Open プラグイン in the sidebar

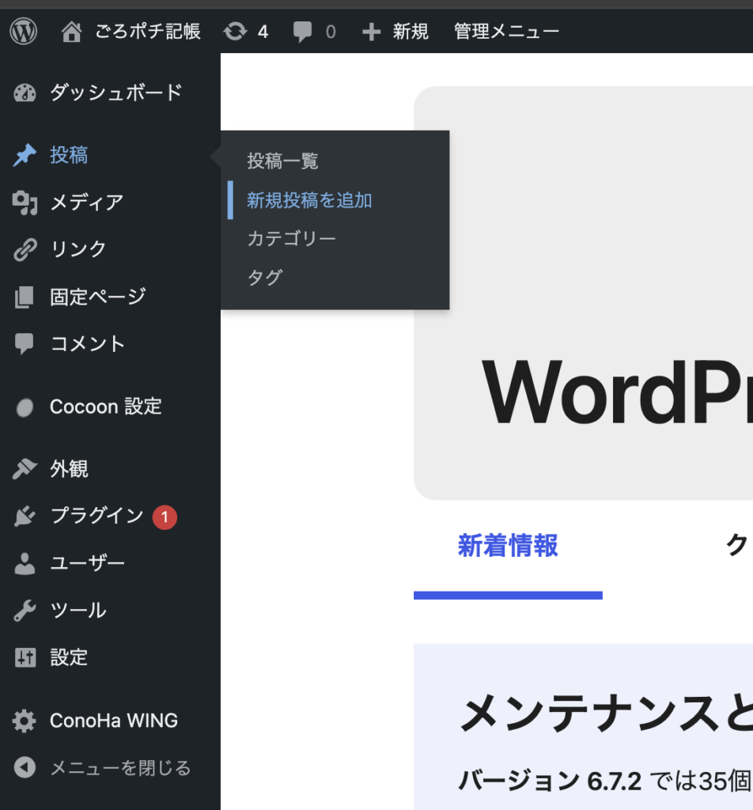point(97,516)
